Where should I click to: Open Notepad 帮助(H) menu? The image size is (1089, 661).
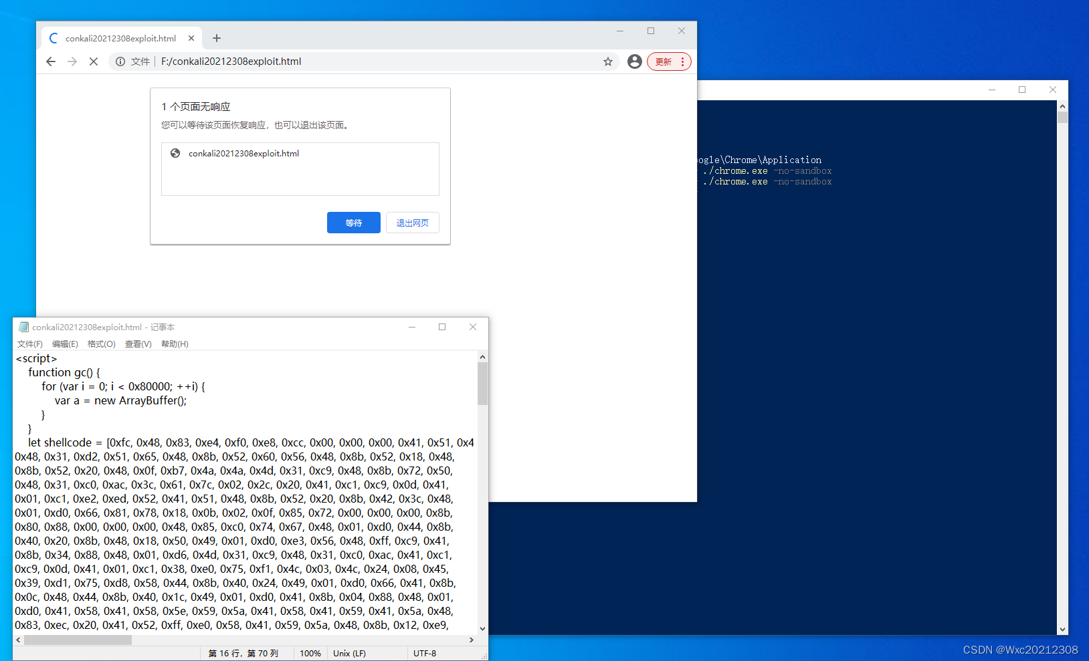click(x=175, y=344)
